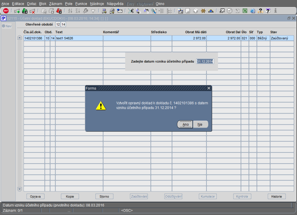Confirm dialog with Ano button
This screenshot has height=215, width=297.
click(185, 124)
